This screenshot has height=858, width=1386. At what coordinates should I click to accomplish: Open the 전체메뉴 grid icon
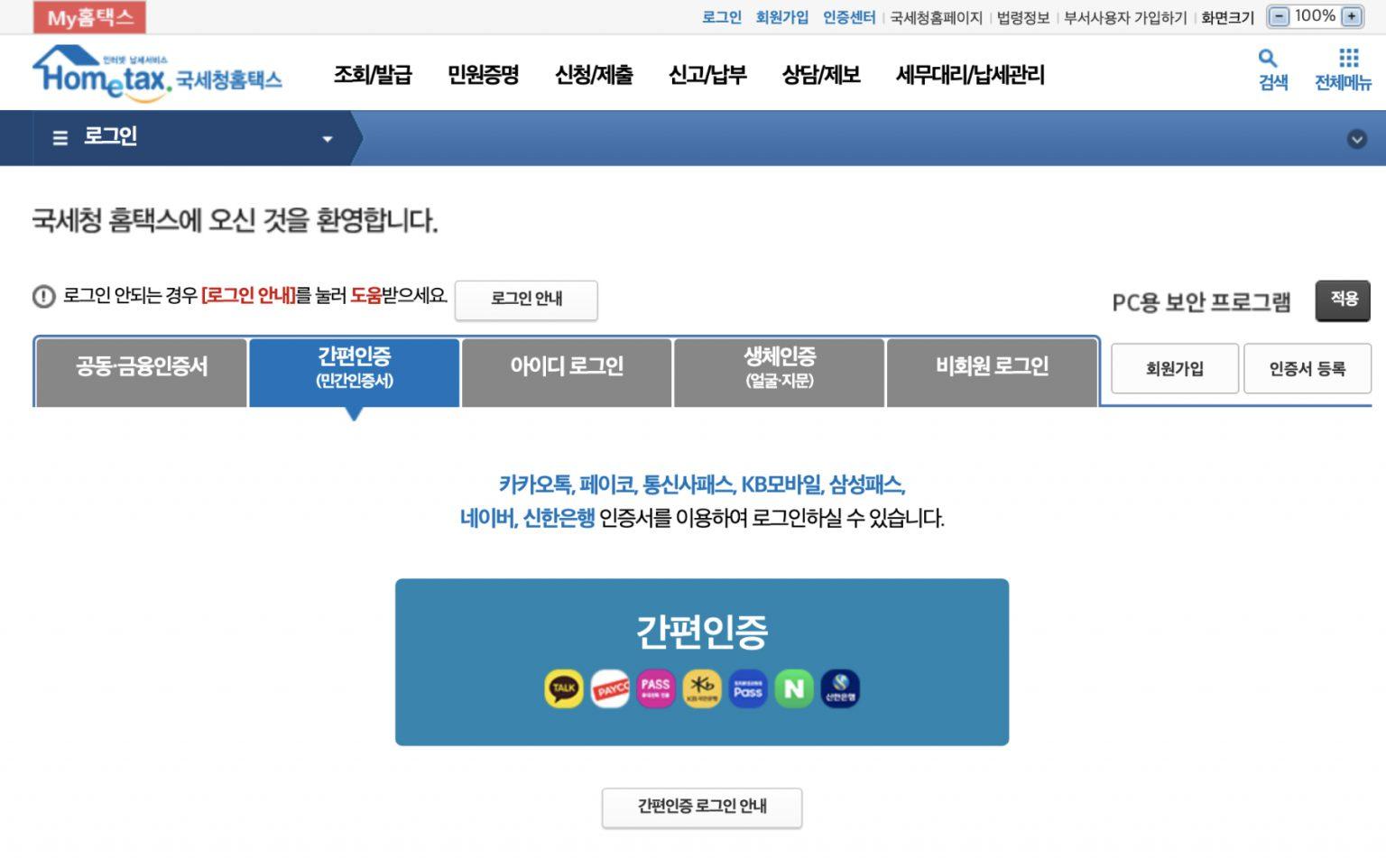coord(1347,69)
